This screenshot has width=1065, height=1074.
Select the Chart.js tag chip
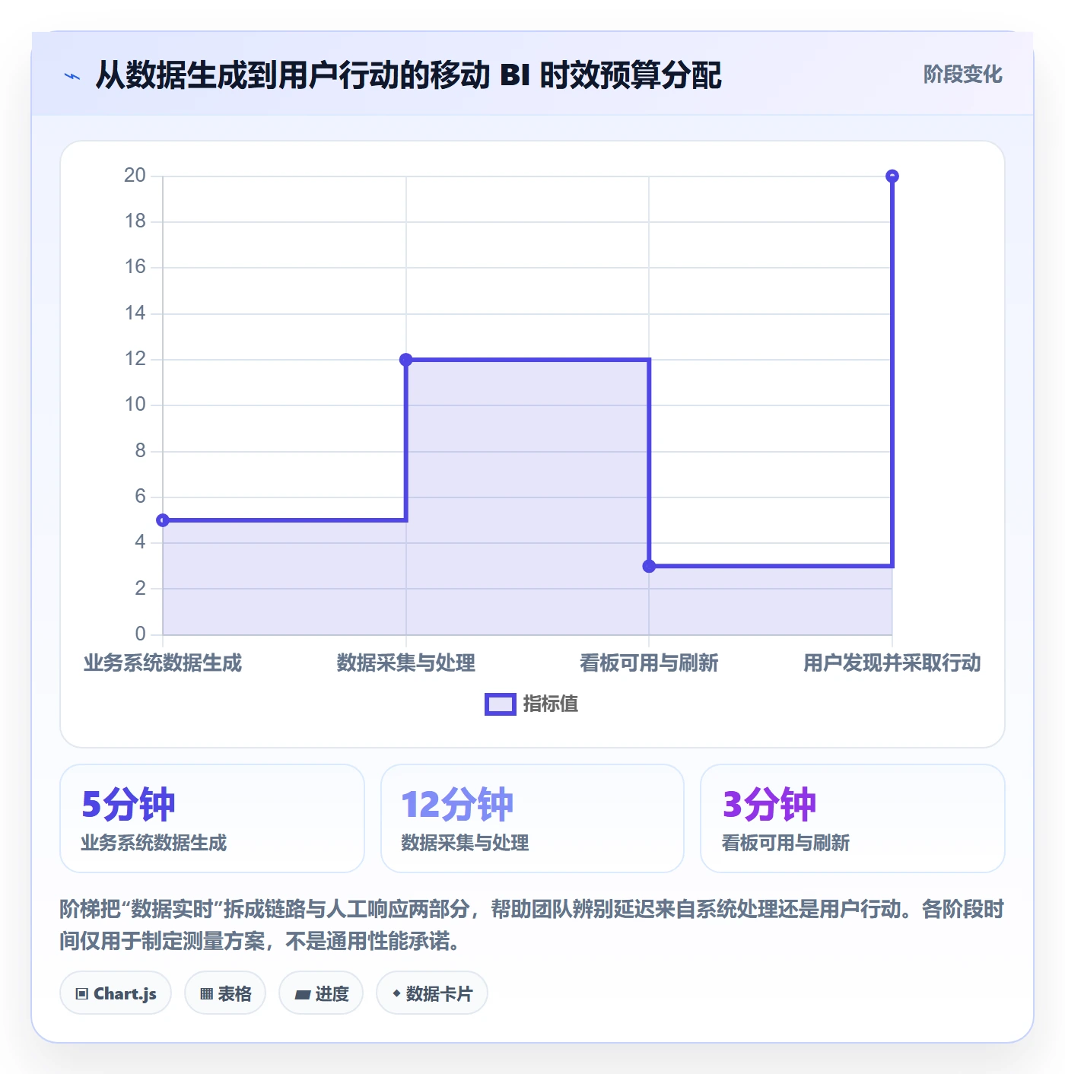click(116, 993)
